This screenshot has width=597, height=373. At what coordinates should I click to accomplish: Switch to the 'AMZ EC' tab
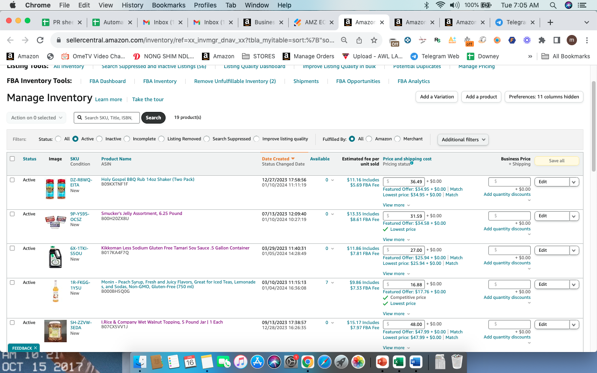coord(313,22)
